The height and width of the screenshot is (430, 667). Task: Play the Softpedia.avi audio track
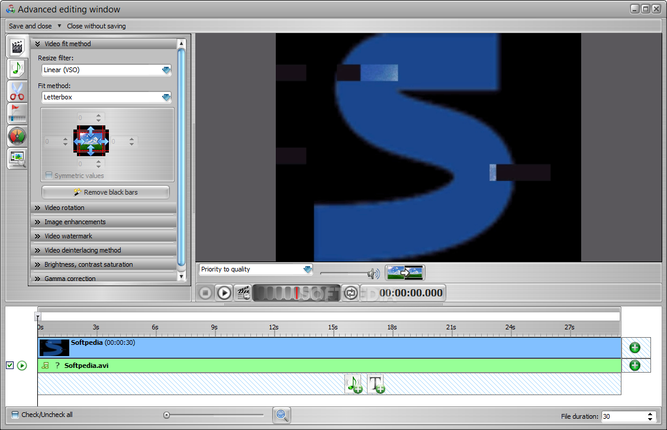(x=22, y=366)
